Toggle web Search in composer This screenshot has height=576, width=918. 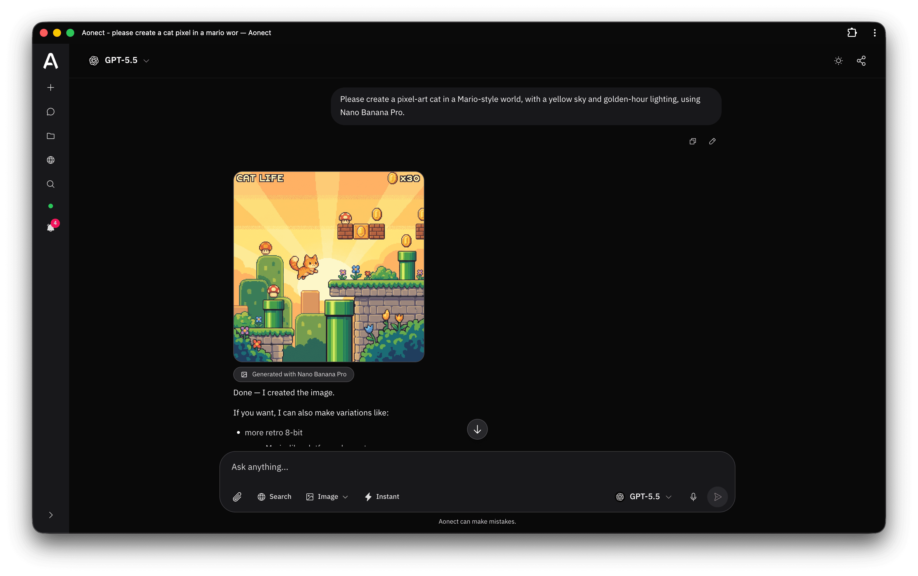click(x=274, y=497)
